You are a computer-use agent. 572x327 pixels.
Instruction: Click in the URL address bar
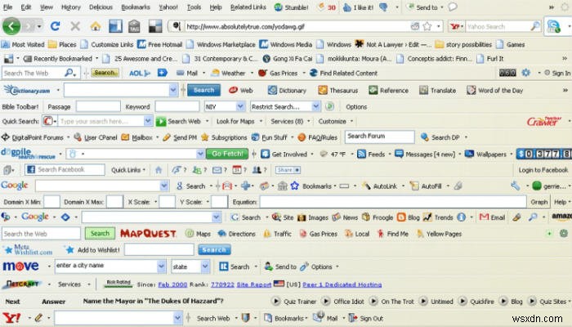pyautogui.click(x=297, y=26)
